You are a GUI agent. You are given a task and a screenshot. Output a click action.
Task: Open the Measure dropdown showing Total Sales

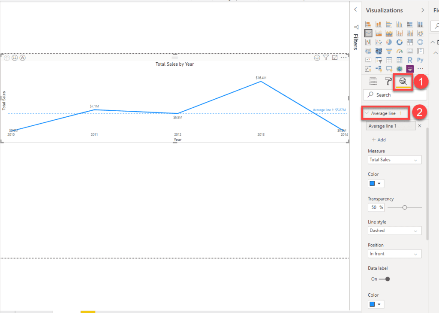point(394,160)
